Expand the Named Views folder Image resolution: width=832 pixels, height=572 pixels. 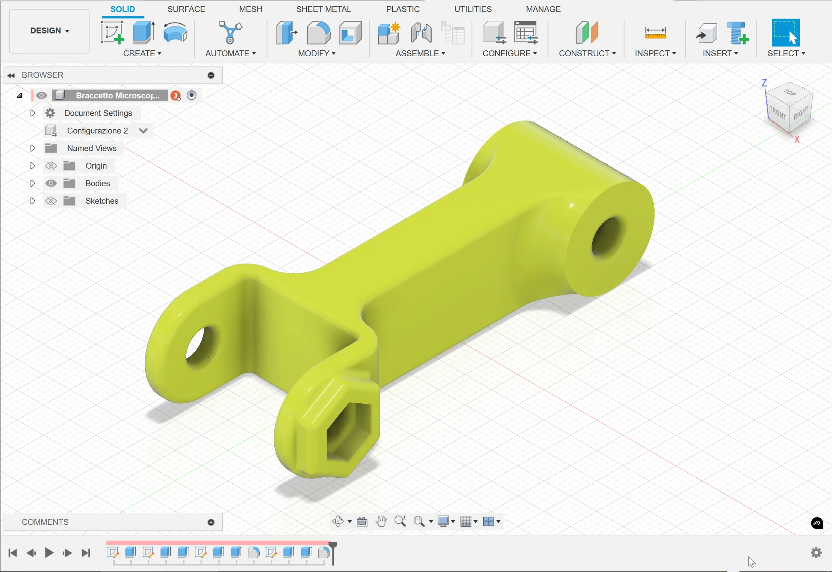pos(32,149)
